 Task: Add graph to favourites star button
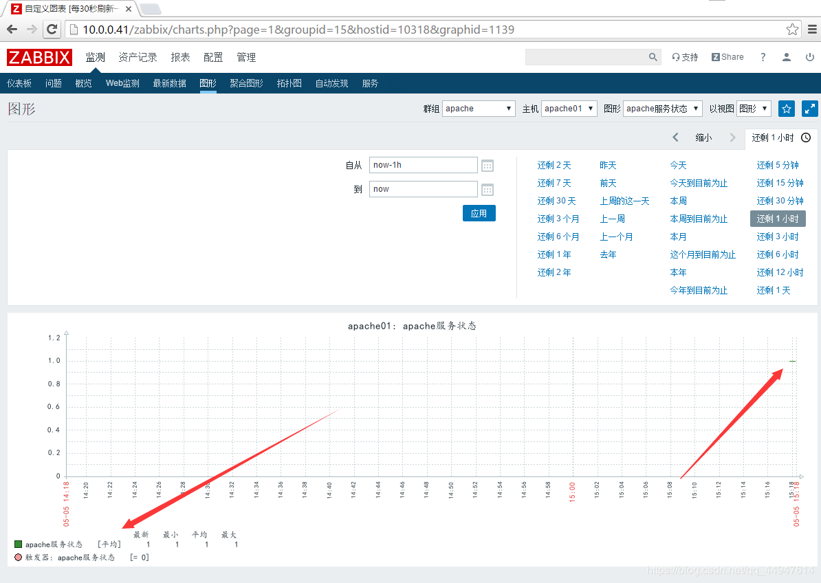[x=787, y=109]
